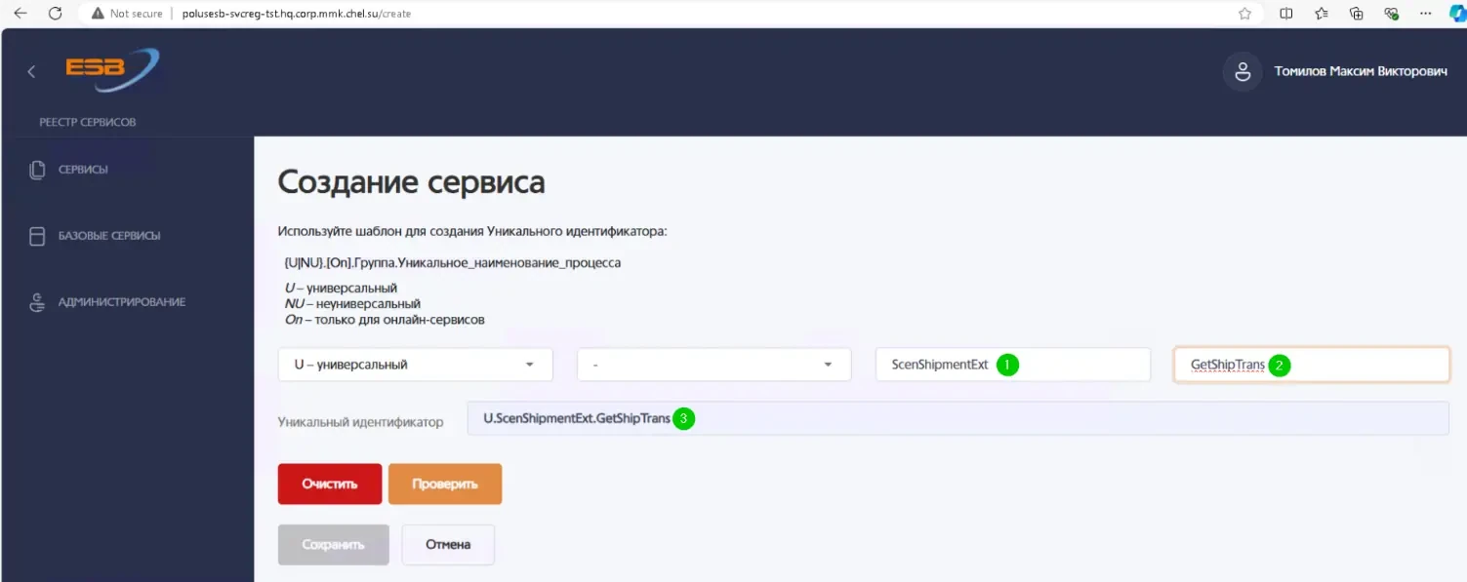Click the 'Уникальный идентификатор' field label
This screenshot has width=1467, height=582.
coord(360,422)
